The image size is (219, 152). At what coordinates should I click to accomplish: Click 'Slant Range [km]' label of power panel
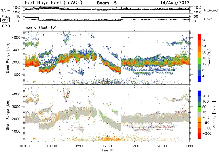[x=8, y=58]
